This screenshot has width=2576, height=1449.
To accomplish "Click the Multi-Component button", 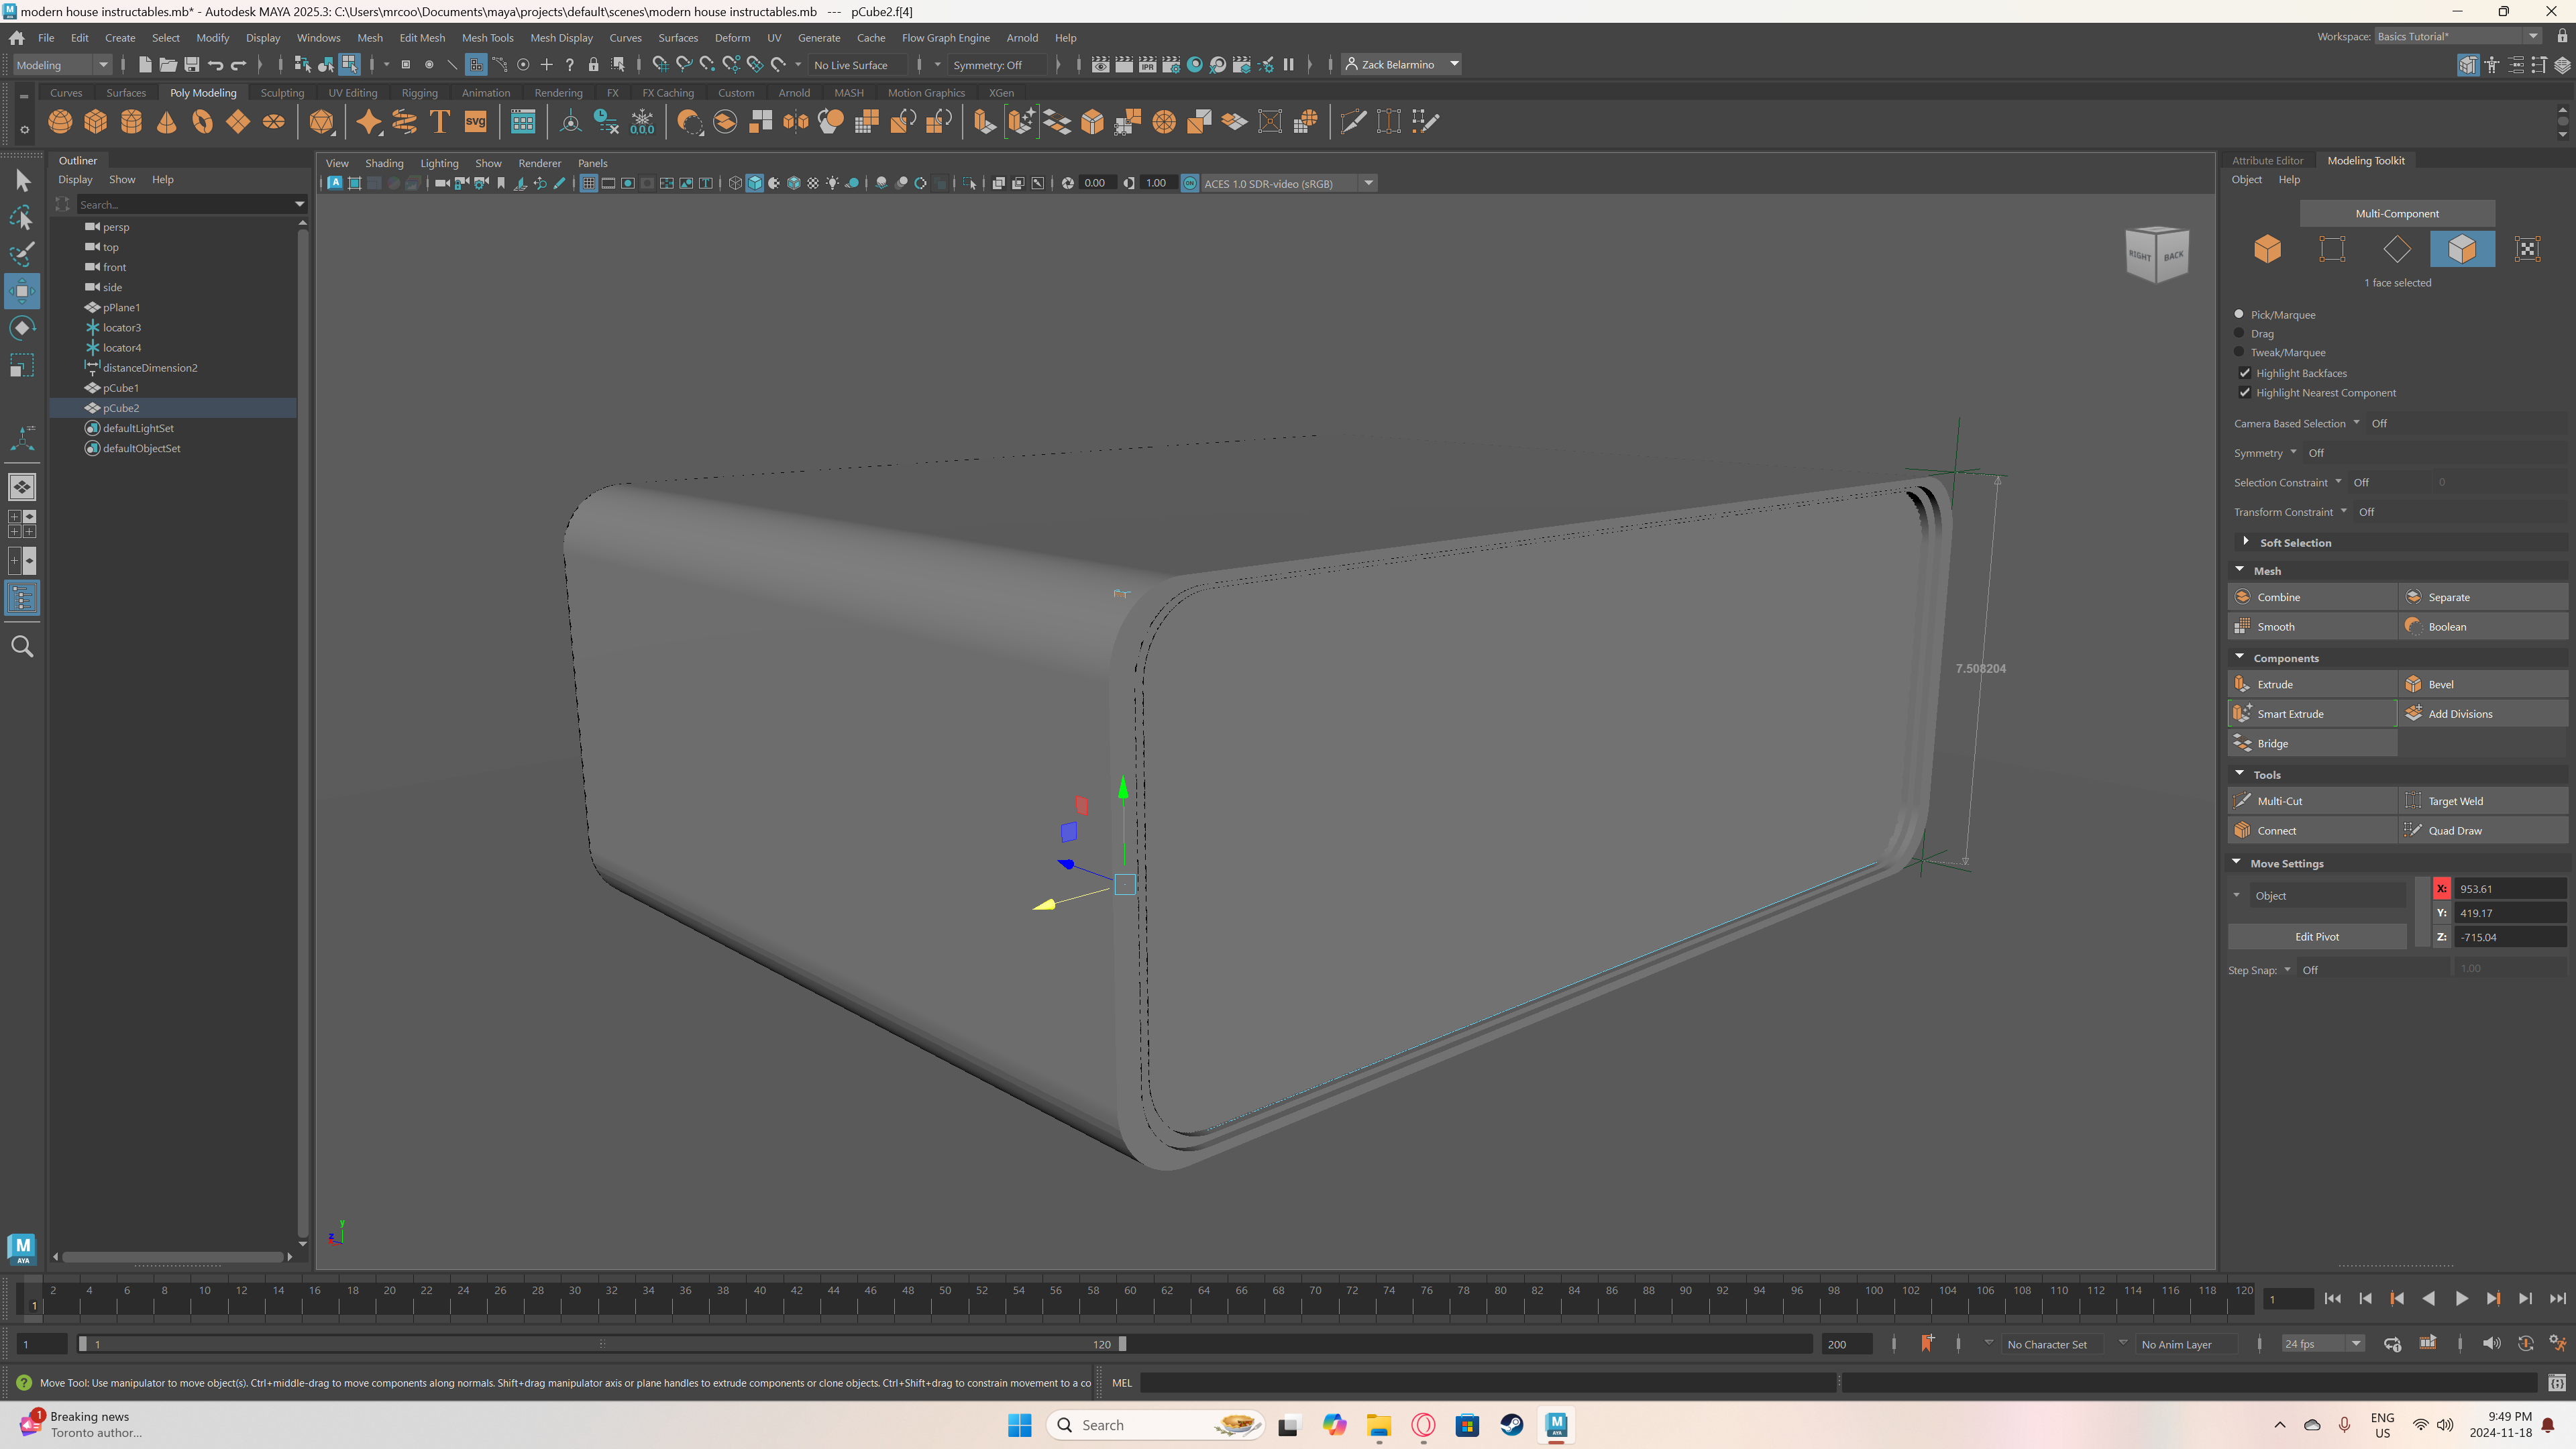I will 2397,213.
